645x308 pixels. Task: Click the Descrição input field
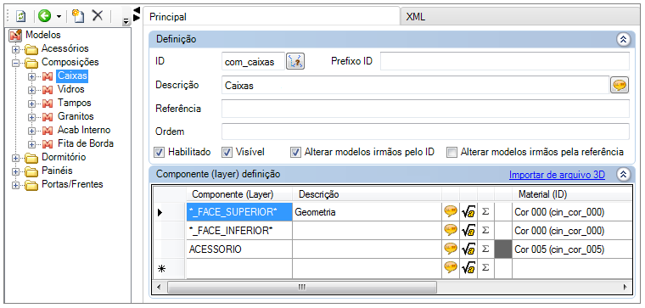pyautogui.click(x=416, y=86)
